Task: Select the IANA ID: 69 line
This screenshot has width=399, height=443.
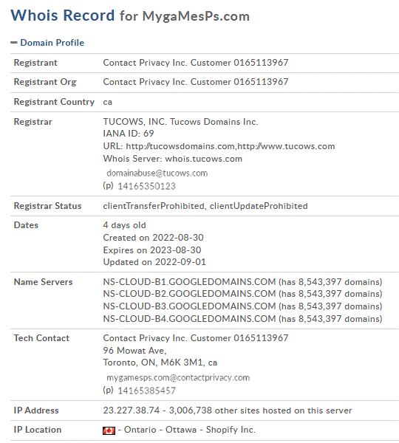Action: (129, 134)
